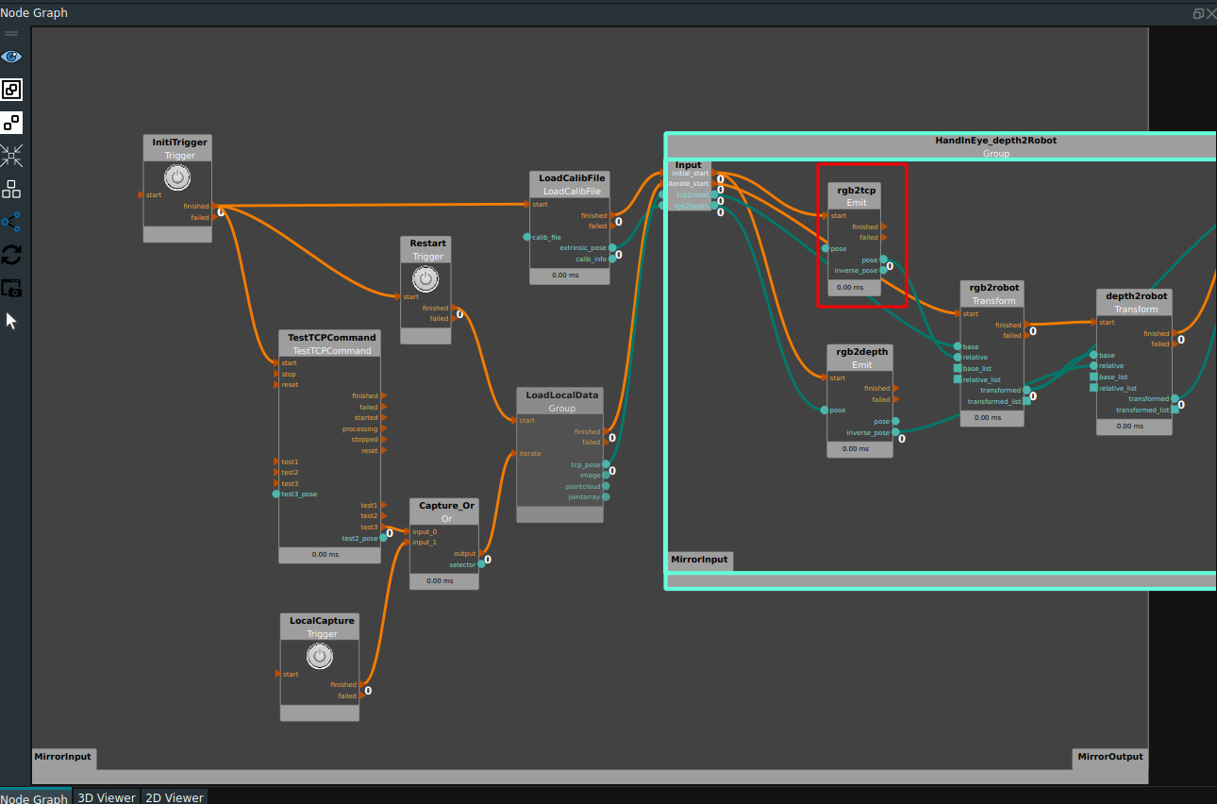This screenshot has height=804, width=1217.
Task: Click TestTCPCommand stop input port
Action: click(276, 374)
